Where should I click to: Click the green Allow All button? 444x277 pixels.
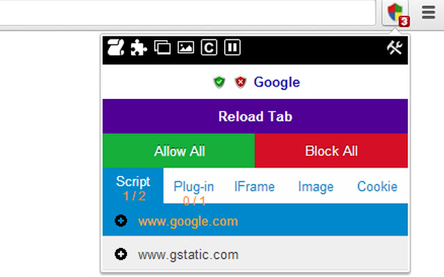pyautogui.click(x=179, y=151)
